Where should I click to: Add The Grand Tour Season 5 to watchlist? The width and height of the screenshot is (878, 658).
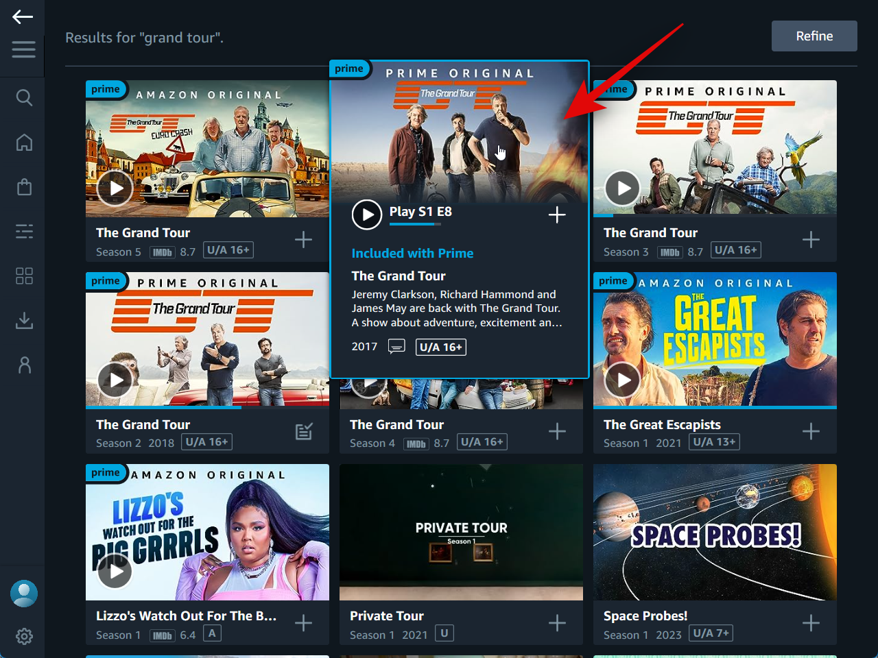coord(303,239)
